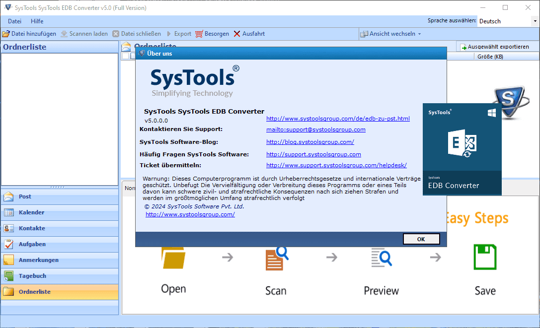Switch to Kalender in the sidebar
Image resolution: width=540 pixels, height=328 pixels.
pyautogui.click(x=31, y=212)
